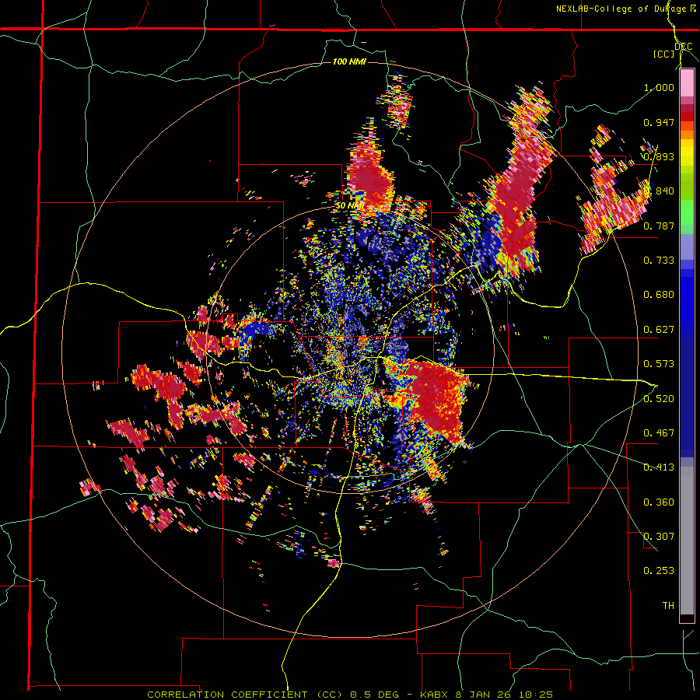The width and height of the screenshot is (700, 700).
Task: Select the 0.733 legend value
Action: (x=659, y=261)
